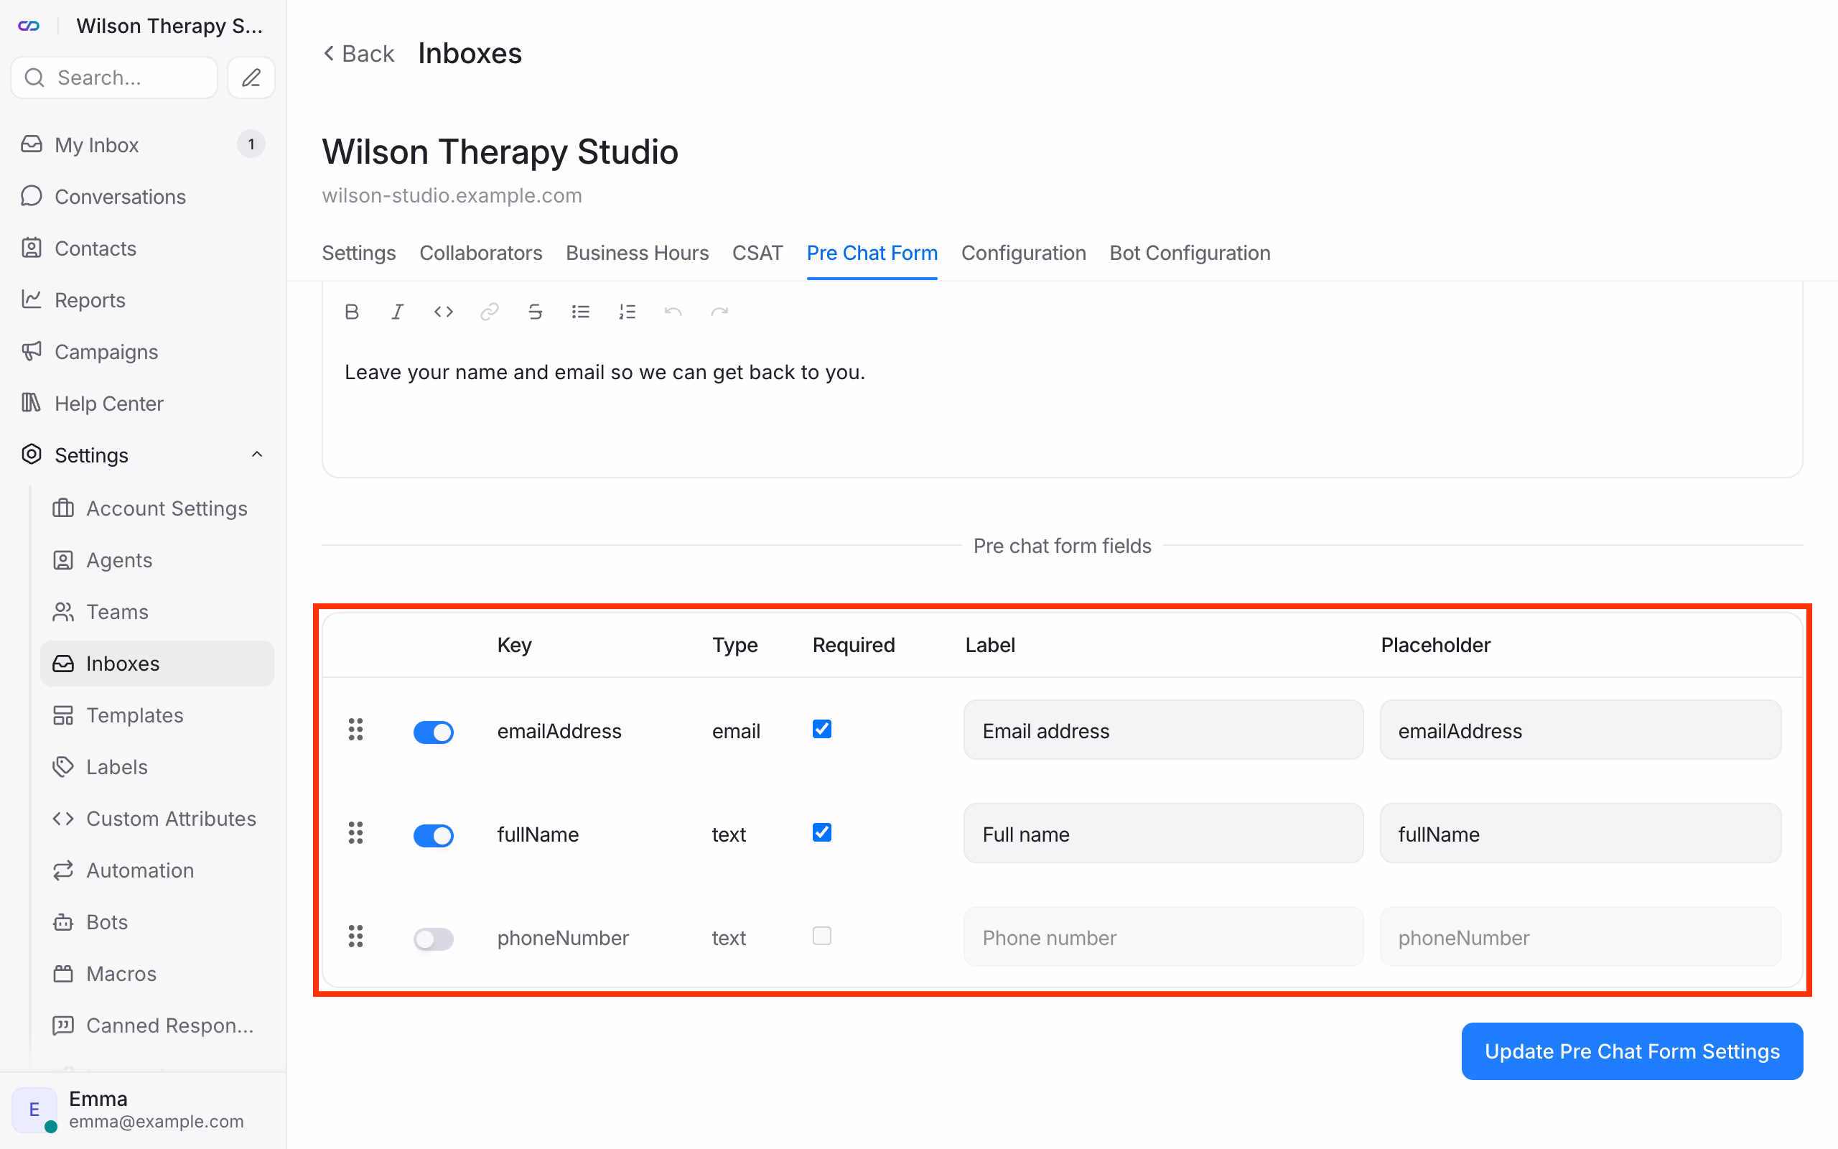Insert a bulleted list in the editor
This screenshot has height=1149, width=1838.
click(x=581, y=312)
